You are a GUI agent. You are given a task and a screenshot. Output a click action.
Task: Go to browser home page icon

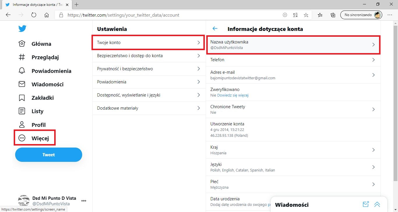[x=47, y=15]
